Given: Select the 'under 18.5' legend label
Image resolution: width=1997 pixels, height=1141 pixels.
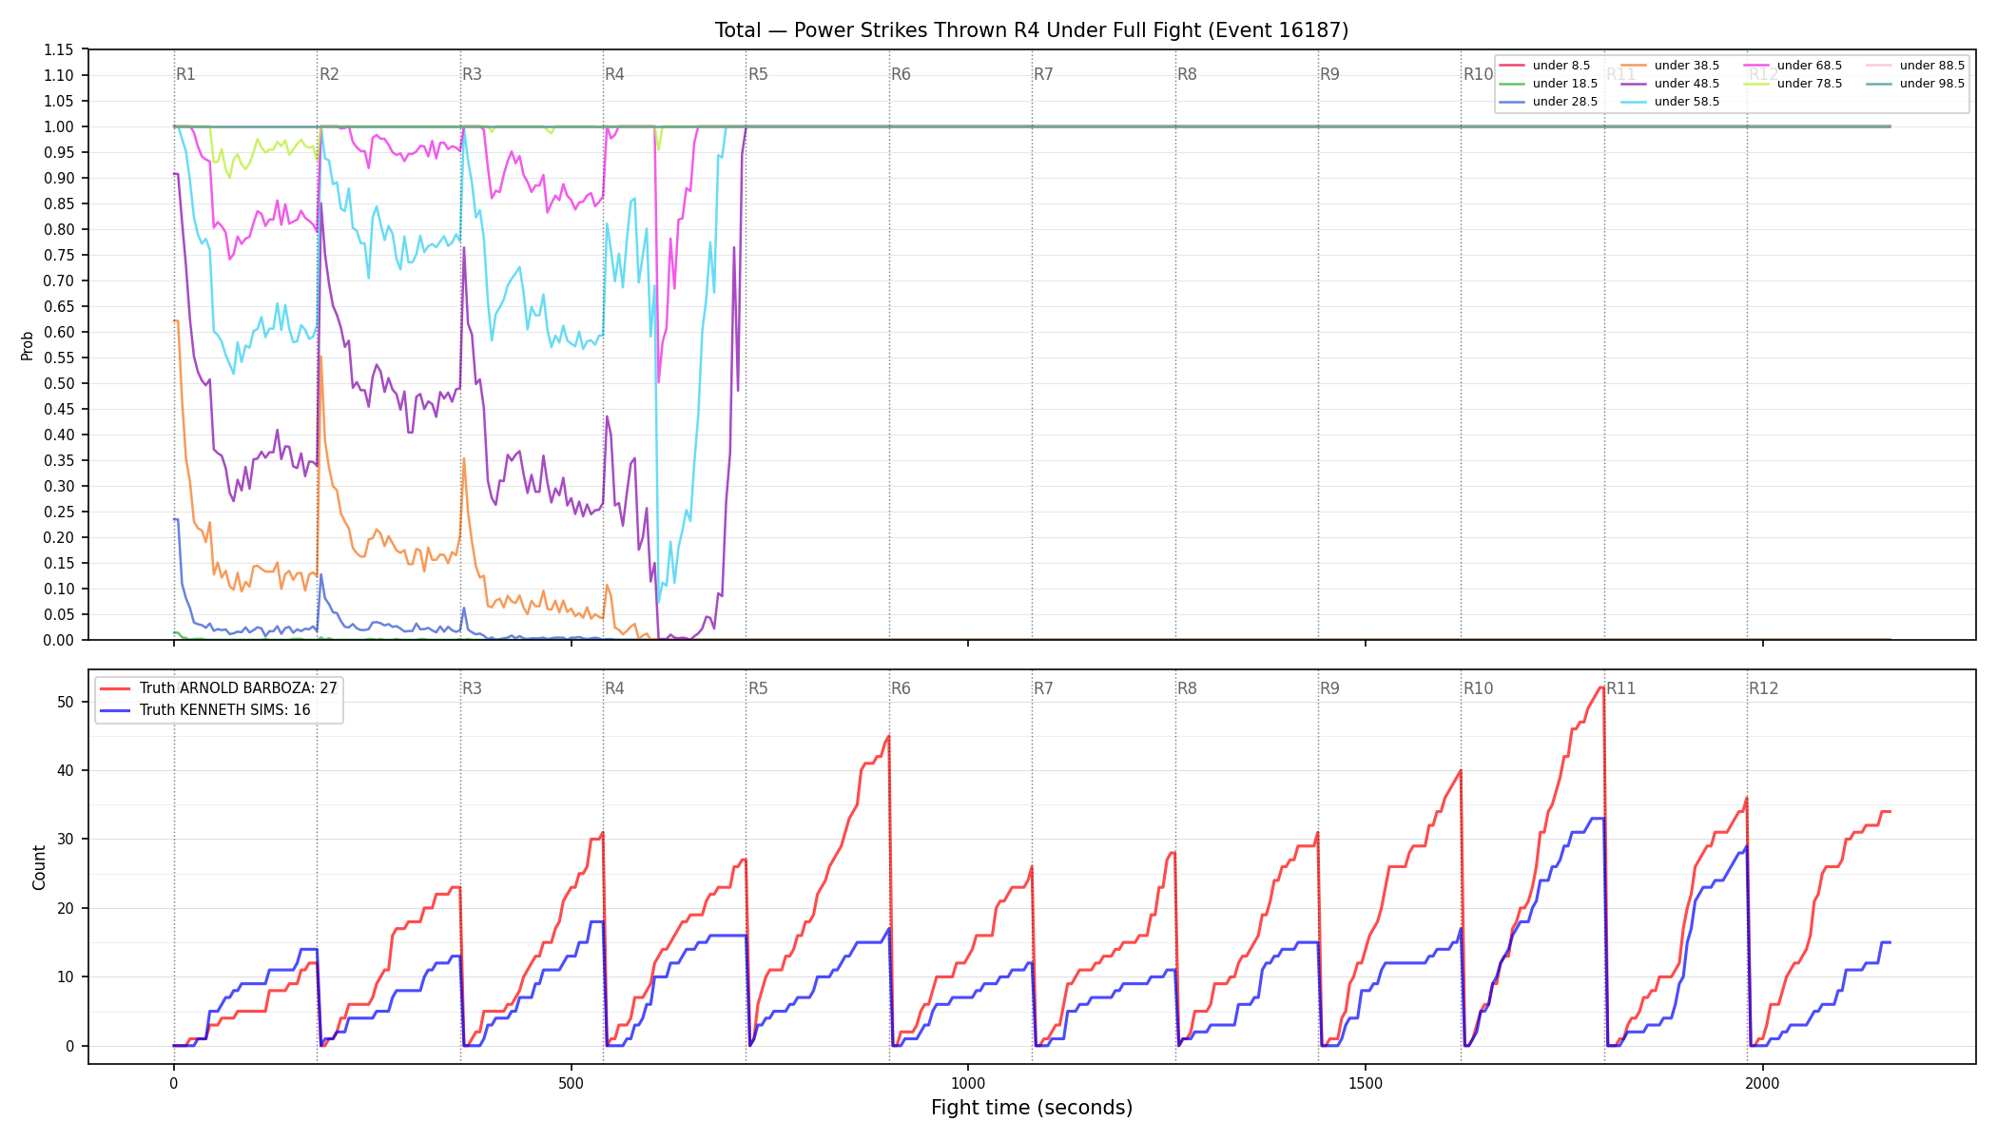Looking at the screenshot, I should tap(1564, 84).
